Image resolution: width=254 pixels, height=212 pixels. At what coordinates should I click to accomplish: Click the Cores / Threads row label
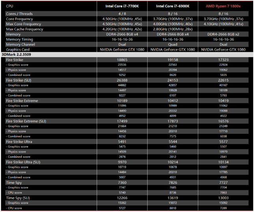pos(19,14)
